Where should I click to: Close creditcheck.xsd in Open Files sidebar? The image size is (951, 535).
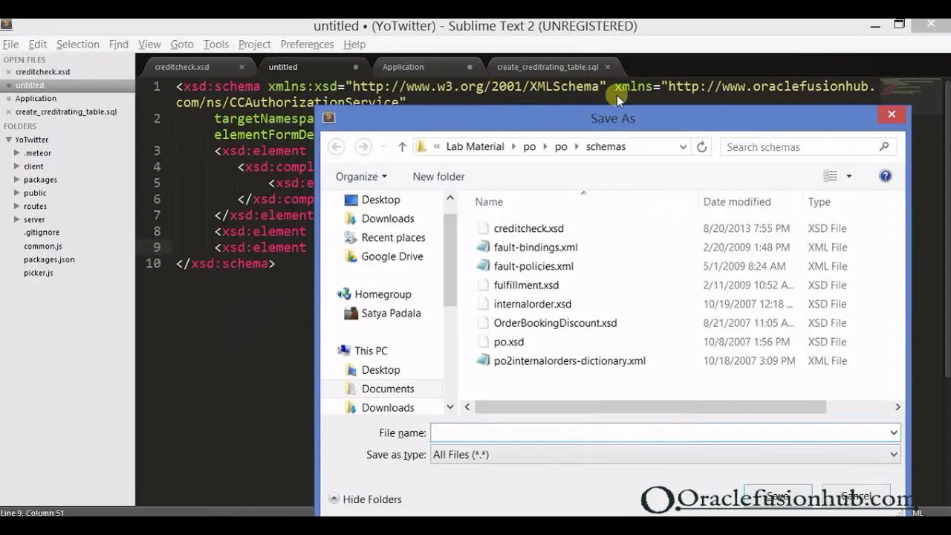[9, 72]
